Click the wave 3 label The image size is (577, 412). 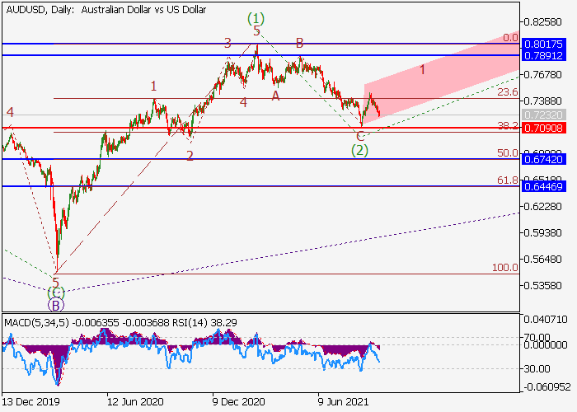(228, 43)
